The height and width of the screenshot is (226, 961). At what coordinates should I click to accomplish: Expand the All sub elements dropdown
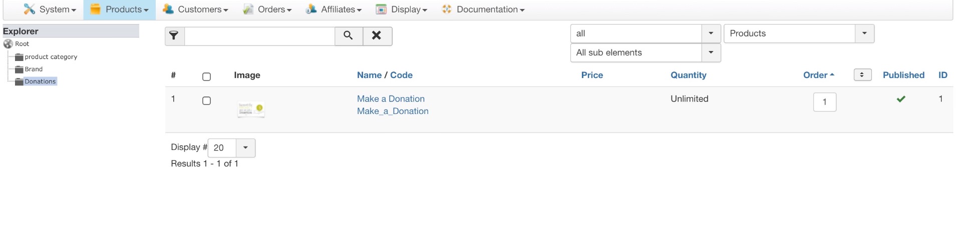pyautogui.click(x=711, y=52)
